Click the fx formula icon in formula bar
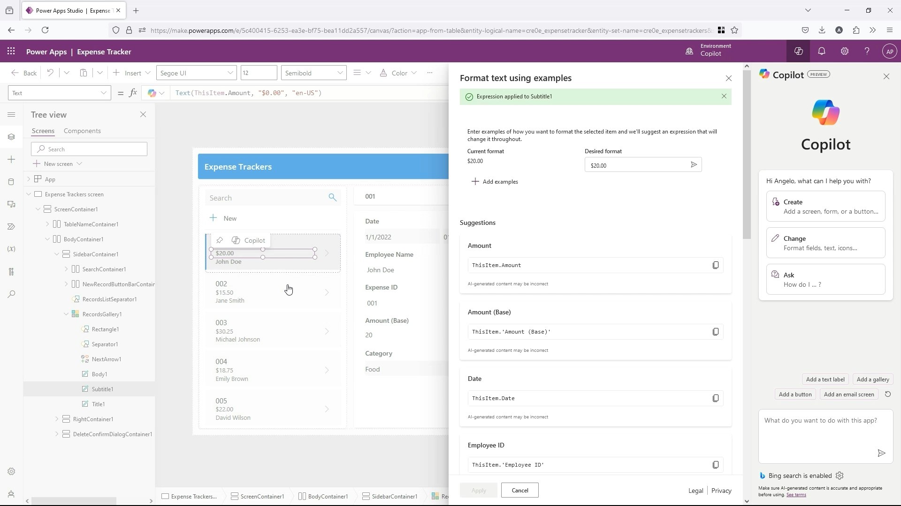The image size is (901, 506). point(133,93)
